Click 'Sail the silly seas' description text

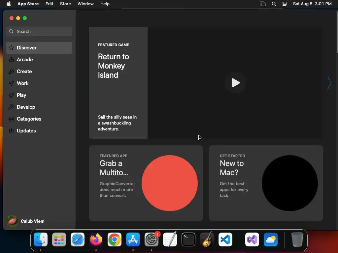[117, 123]
